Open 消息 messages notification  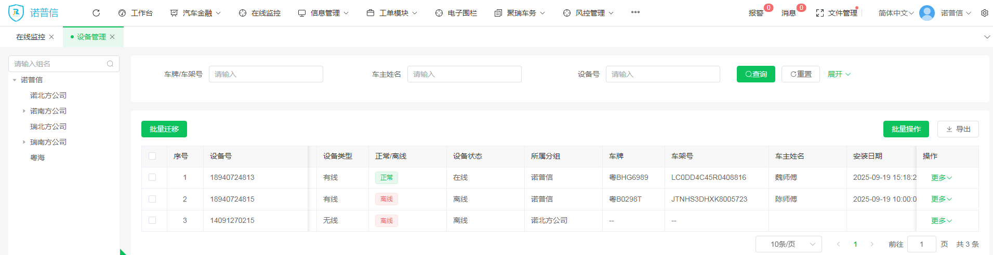pyautogui.click(x=789, y=13)
